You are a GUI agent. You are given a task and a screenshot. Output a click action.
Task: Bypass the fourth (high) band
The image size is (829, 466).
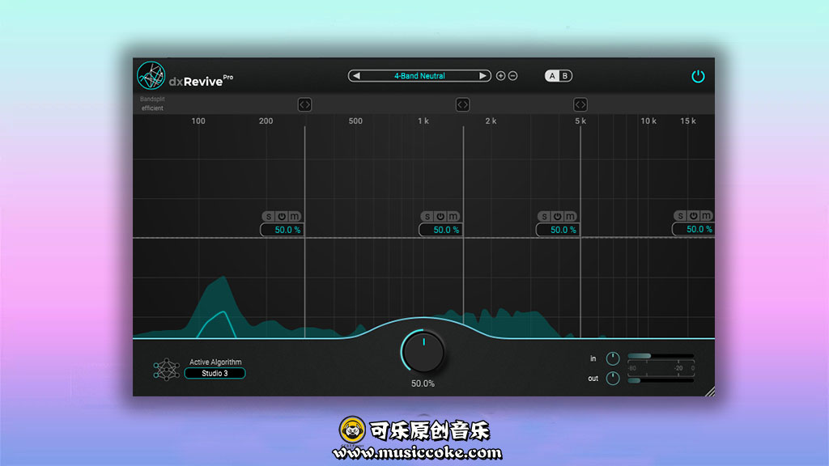tap(693, 215)
